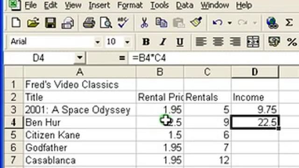Image resolution: width=299 pixels, height=168 pixels.
Task: Click the Select All corner button
Action: (x=14, y=72)
